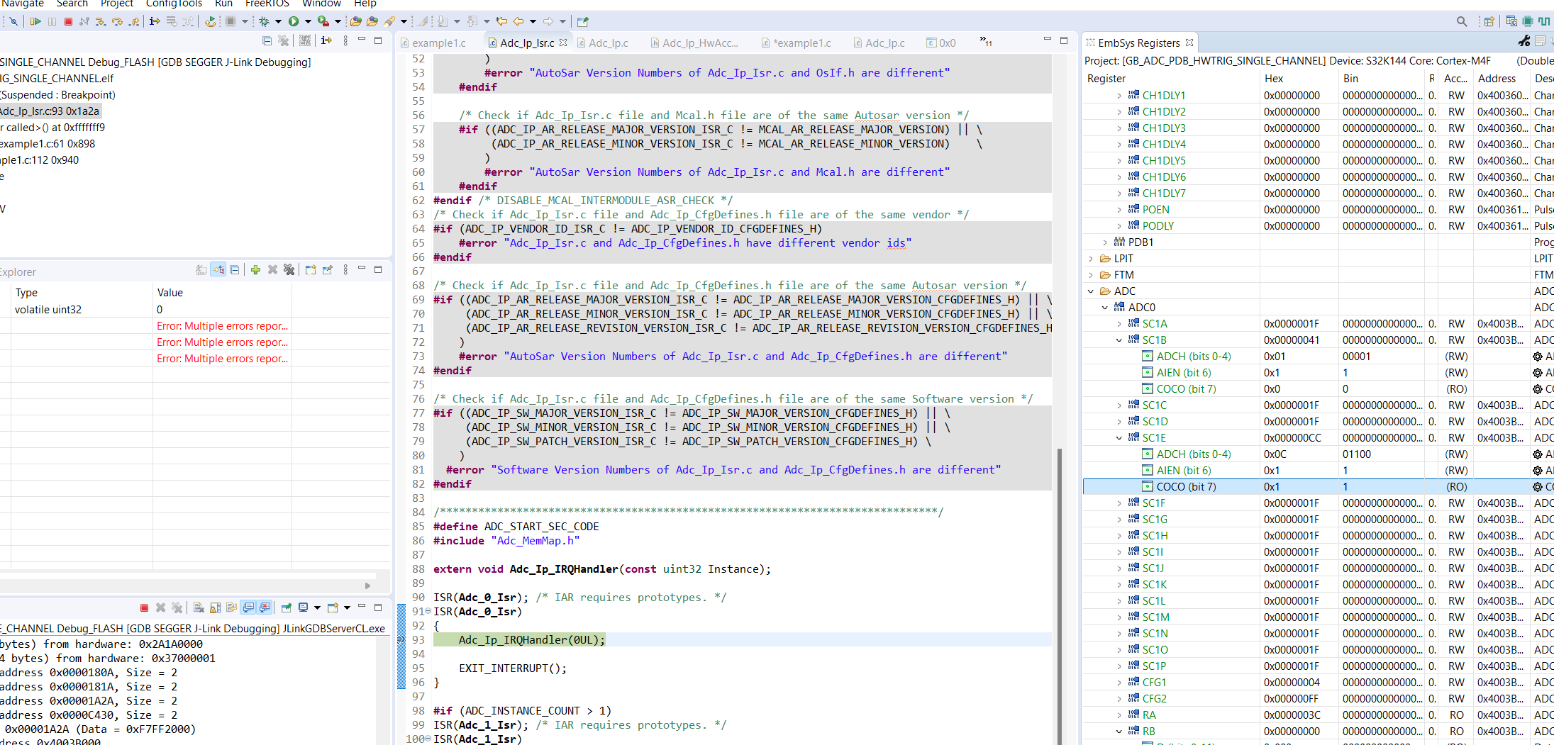Collapse the ADC folder in registers tree
1554x745 pixels.
(x=1091, y=291)
